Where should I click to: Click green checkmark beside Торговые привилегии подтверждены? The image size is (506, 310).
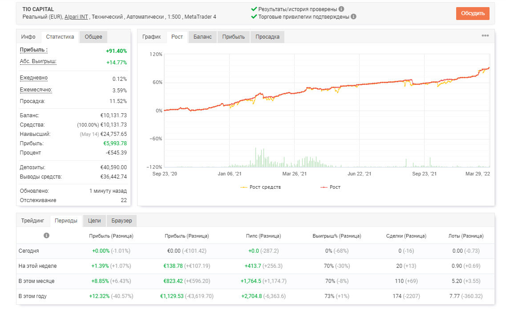pos(254,16)
